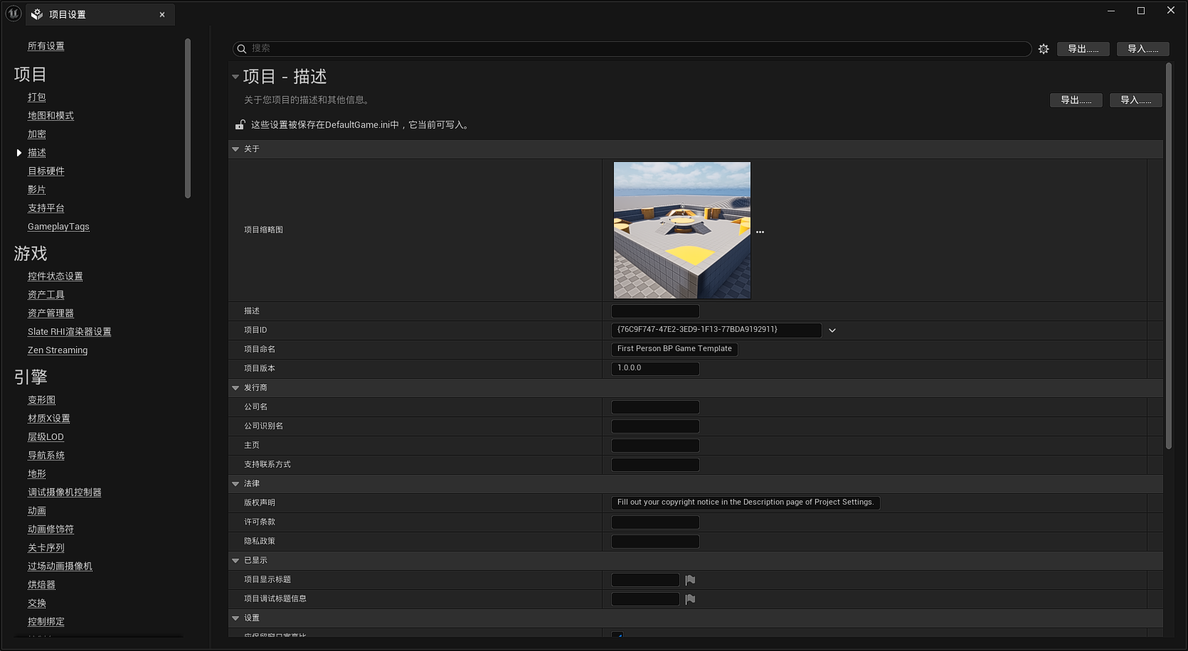Edit the 版权声明 copyright notice field
The image size is (1188, 651).
[746, 503]
